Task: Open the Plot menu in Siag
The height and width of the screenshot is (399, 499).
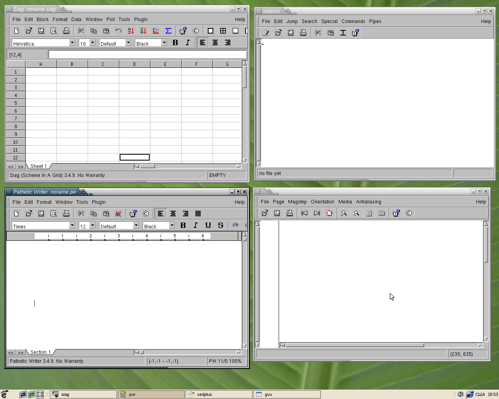Action: 111,19
